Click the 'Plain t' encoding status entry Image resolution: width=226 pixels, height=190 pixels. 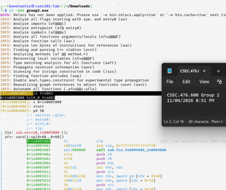click(x=217, y=122)
